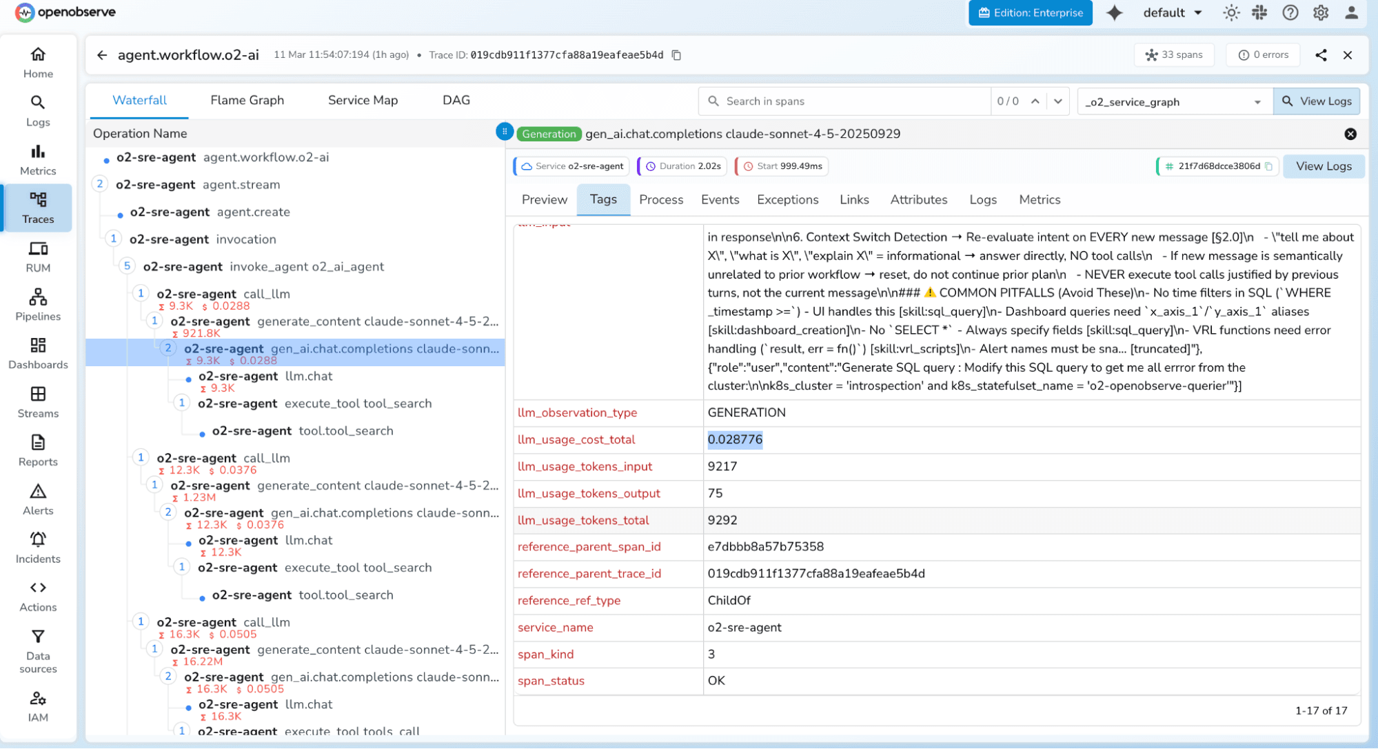Click the View Logs button
Viewport: 1378px width, 749px height.
pyautogui.click(x=1317, y=101)
